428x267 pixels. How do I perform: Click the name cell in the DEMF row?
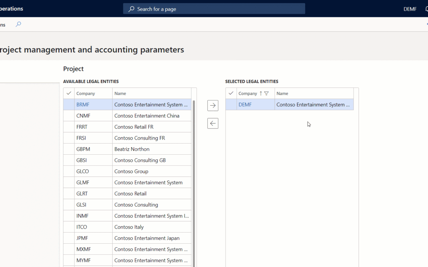(x=314, y=104)
